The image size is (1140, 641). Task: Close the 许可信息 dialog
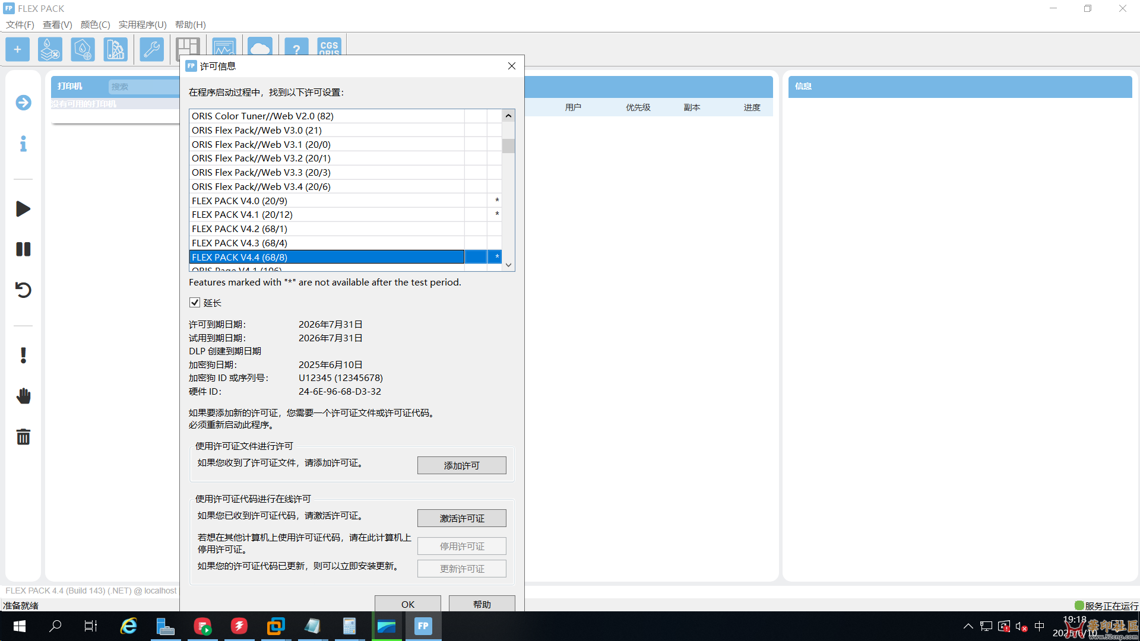coord(512,66)
